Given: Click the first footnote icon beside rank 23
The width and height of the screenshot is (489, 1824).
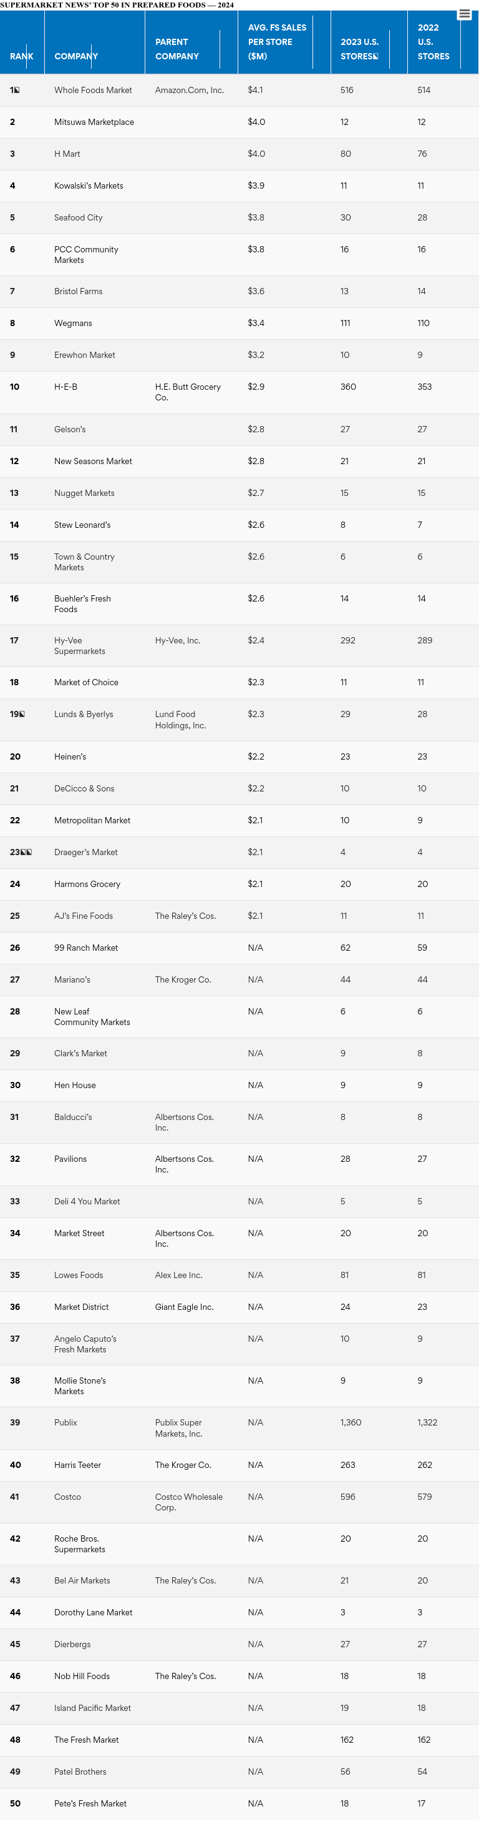Looking at the screenshot, I should (x=22, y=853).
